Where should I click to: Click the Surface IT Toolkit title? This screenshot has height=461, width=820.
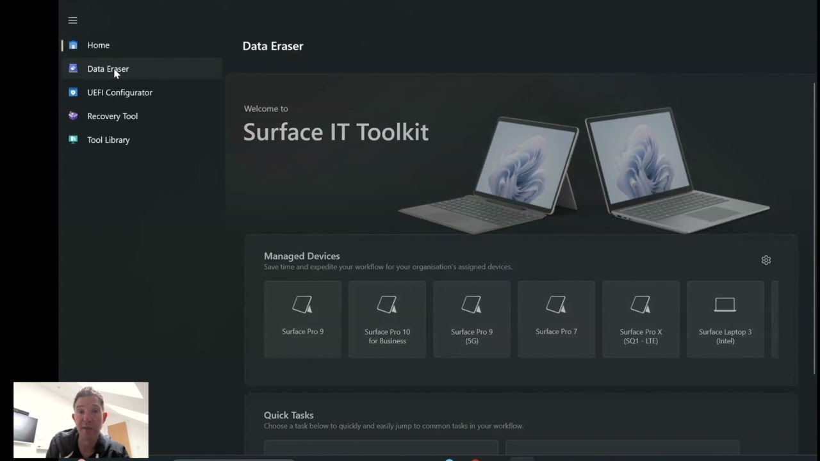click(336, 132)
